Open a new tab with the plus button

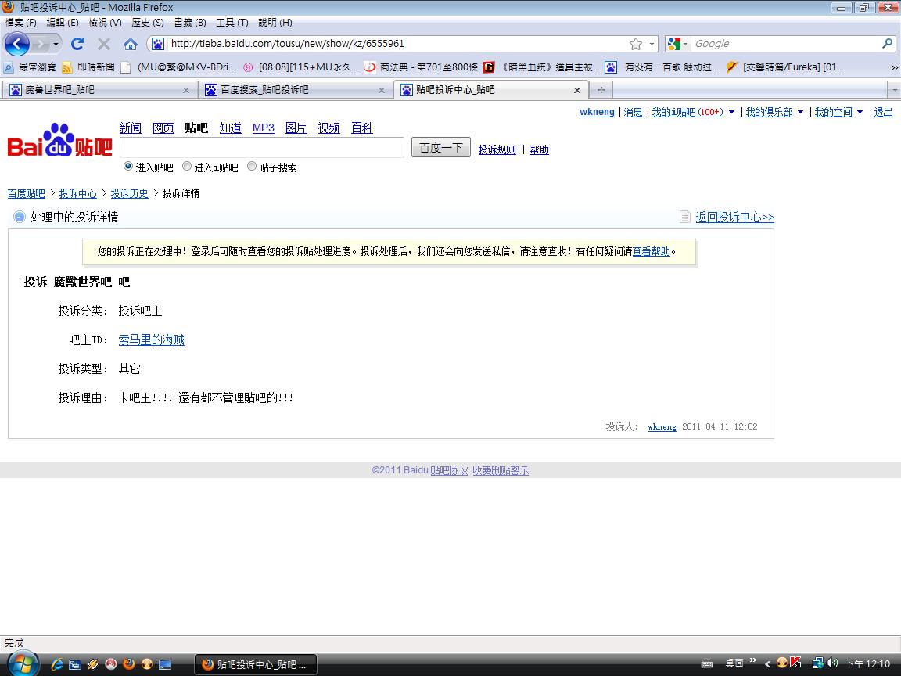point(601,90)
